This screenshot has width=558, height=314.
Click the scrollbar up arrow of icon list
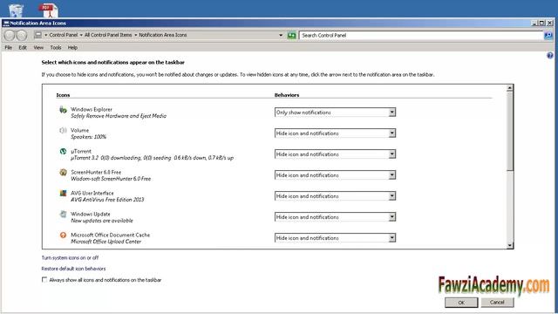click(x=510, y=88)
